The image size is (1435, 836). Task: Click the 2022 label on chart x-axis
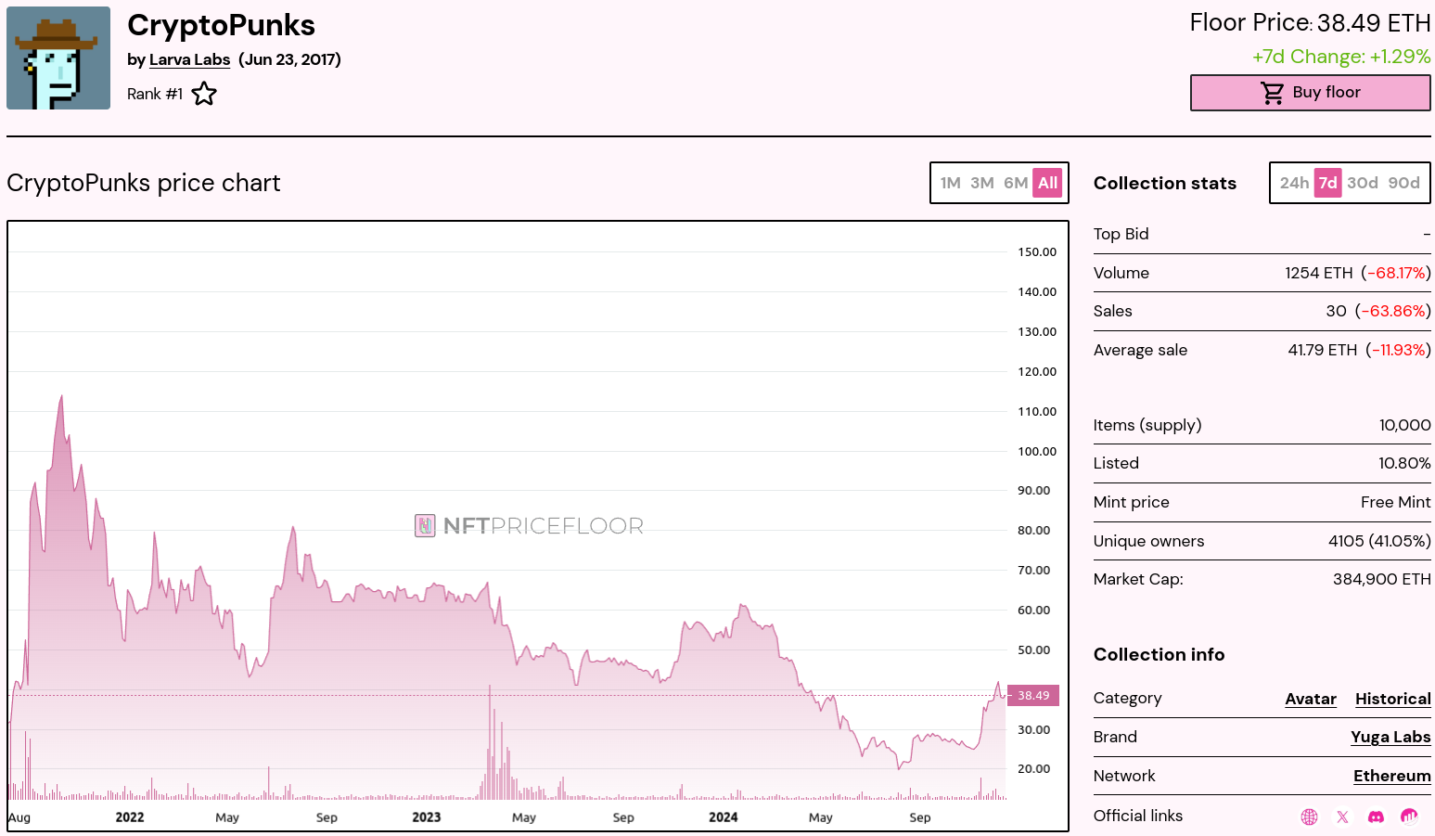(130, 817)
